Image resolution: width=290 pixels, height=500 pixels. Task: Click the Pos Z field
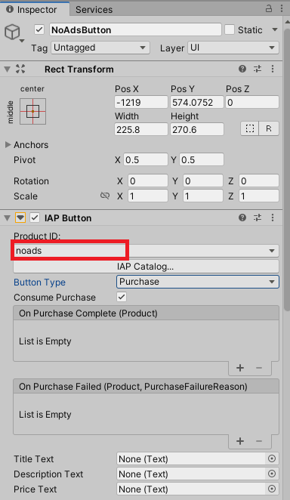[x=252, y=103]
